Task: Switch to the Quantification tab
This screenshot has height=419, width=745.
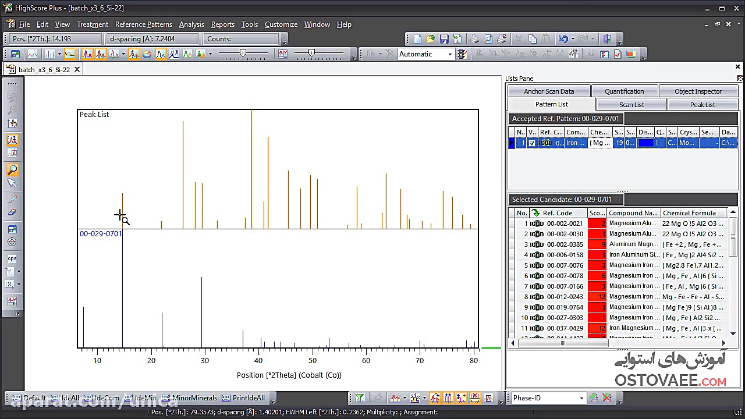Action: [x=624, y=91]
